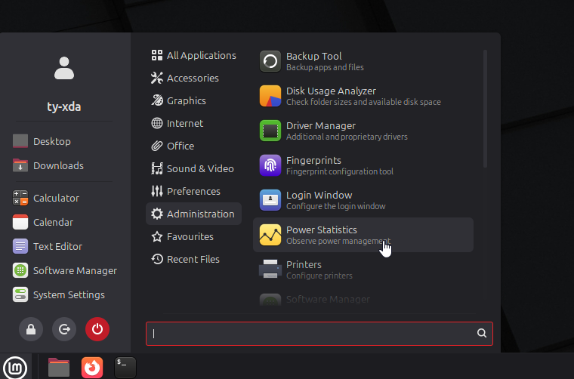Open Terminal from the taskbar

tap(125, 367)
